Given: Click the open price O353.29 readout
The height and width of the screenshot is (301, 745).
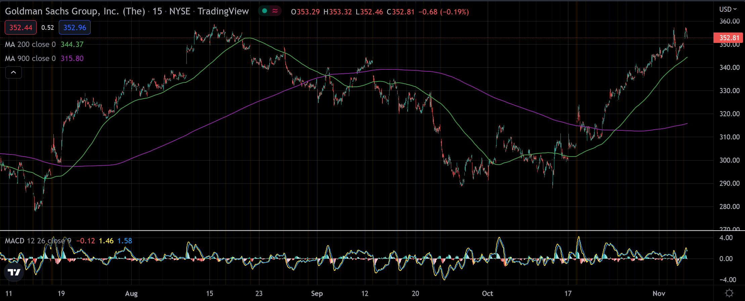Looking at the screenshot, I should click(305, 12).
